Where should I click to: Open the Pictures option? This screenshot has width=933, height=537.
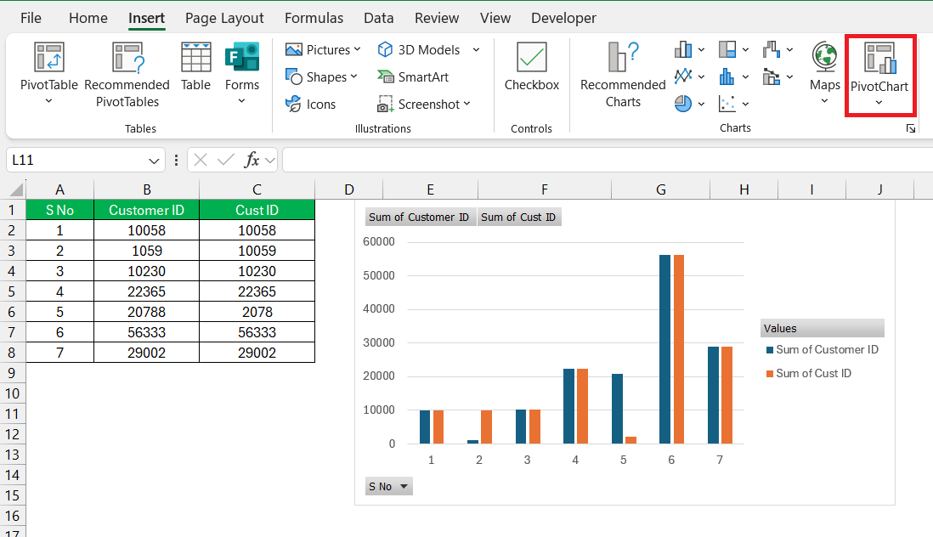323,50
